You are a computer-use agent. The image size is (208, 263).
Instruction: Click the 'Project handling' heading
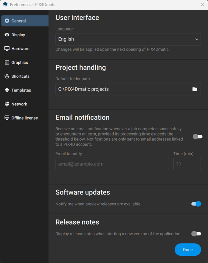(81, 68)
